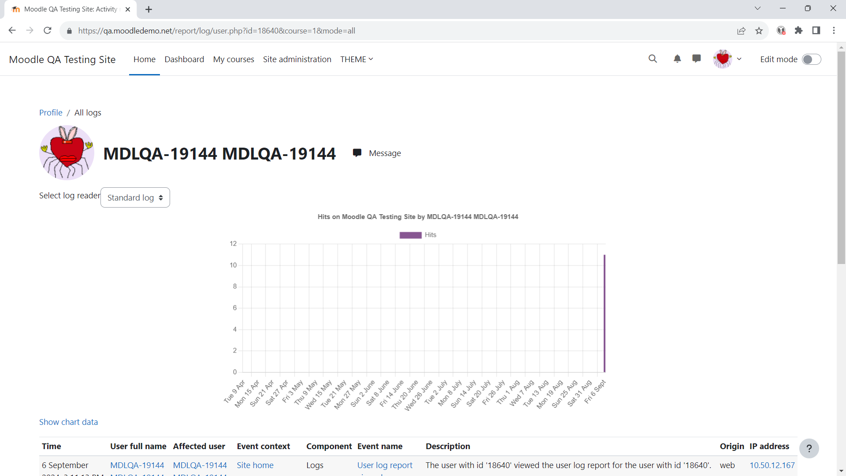Open the Site home context link
This screenshot has height=476, width=846.
(255, 465)
